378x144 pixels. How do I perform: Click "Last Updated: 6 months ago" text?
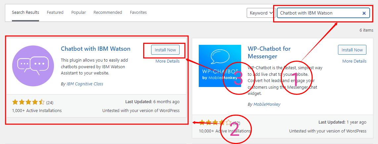pos(152,102)
